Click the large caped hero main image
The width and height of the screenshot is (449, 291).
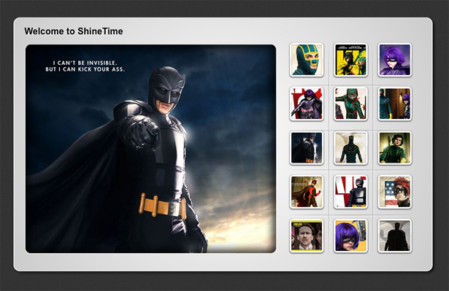[x=150, y=149]
